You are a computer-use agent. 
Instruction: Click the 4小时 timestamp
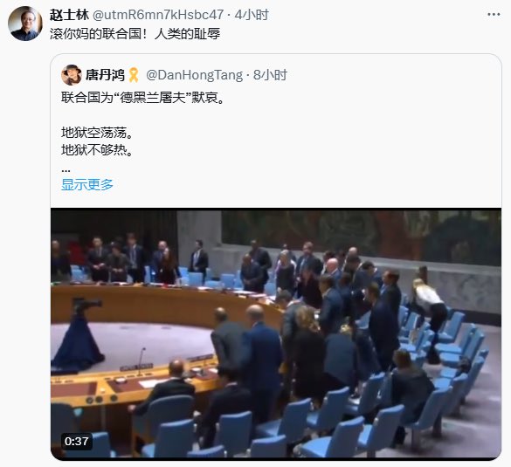[x=252, y=15]
